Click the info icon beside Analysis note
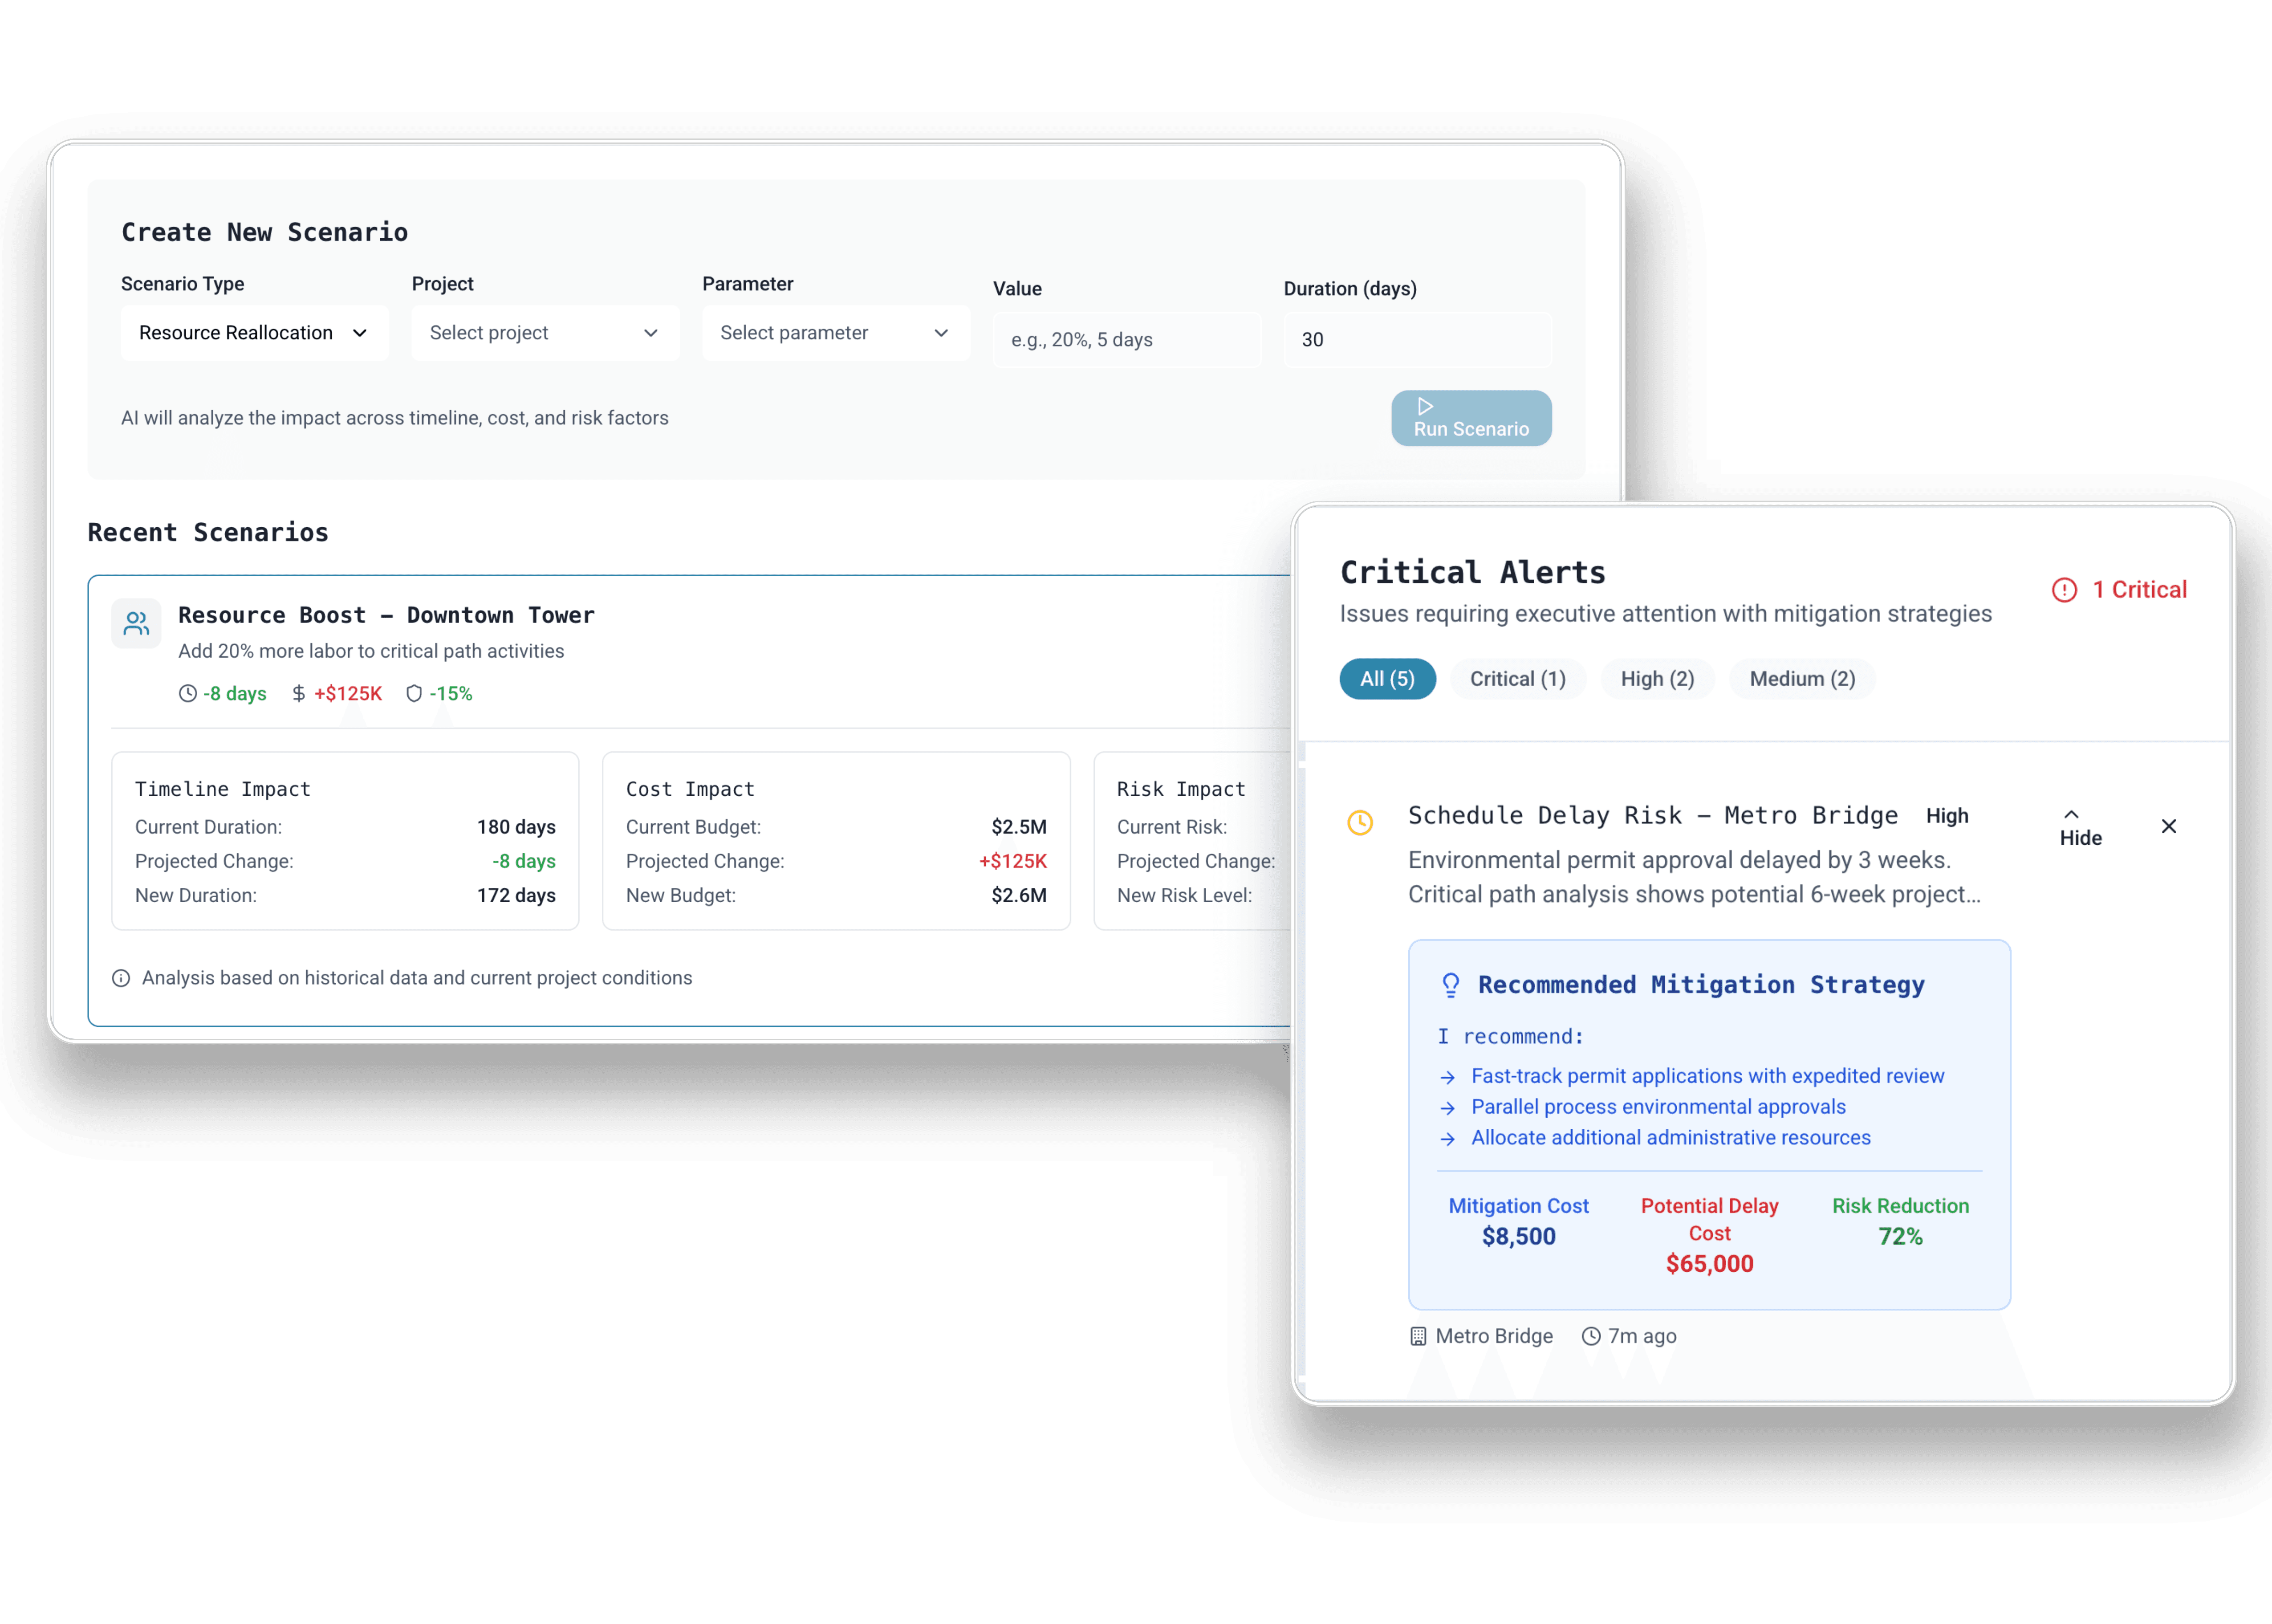2272x1624 pixels. point(121,978)
